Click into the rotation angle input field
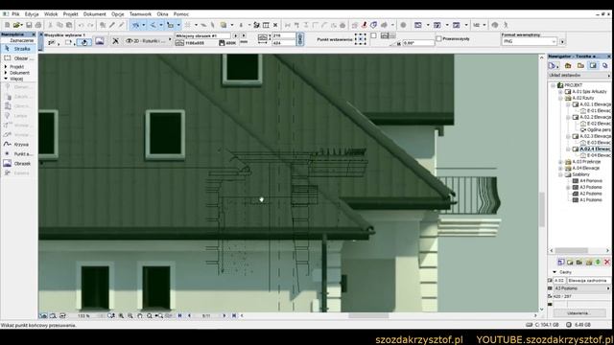Viewport: 614px width, 345px height. [x=418, y=43]
